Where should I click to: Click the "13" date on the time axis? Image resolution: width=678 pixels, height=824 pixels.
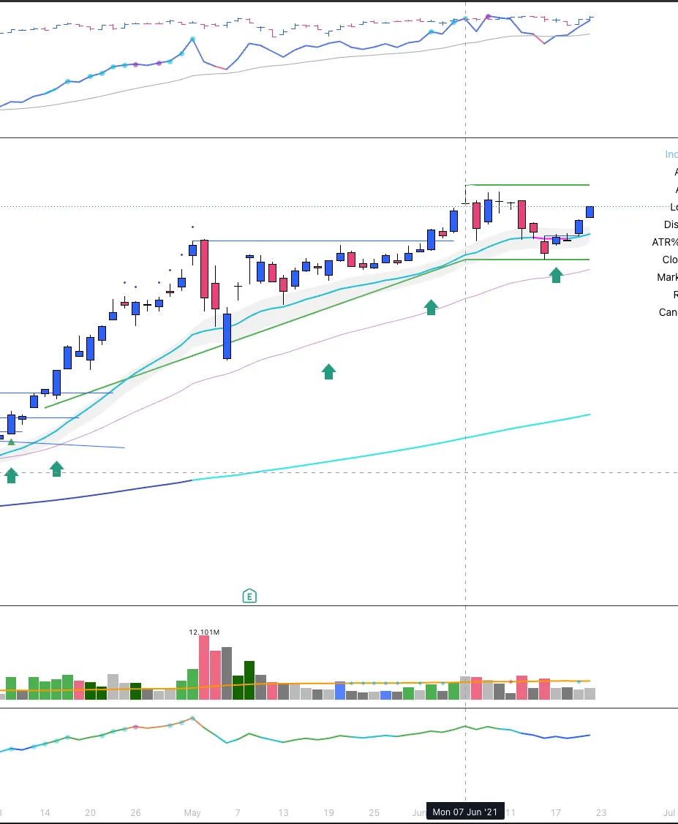coord(283,812)
